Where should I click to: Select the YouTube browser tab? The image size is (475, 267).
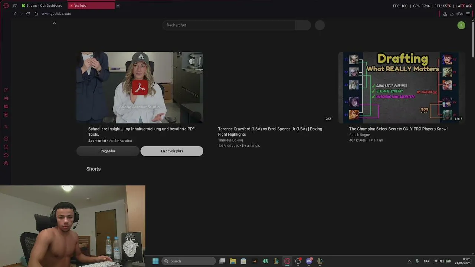coord(91,6)
